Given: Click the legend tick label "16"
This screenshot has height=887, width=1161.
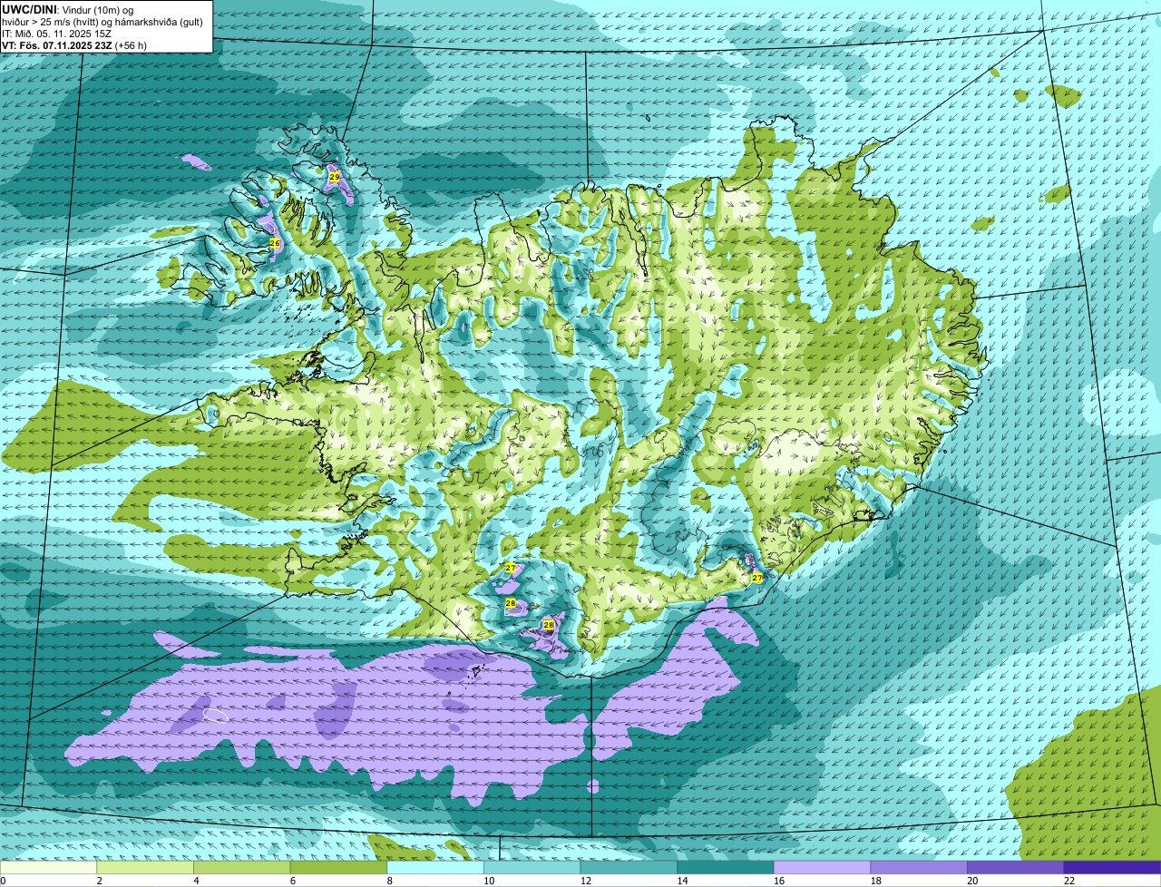Looking at the screenshot, I should (778, 881).
